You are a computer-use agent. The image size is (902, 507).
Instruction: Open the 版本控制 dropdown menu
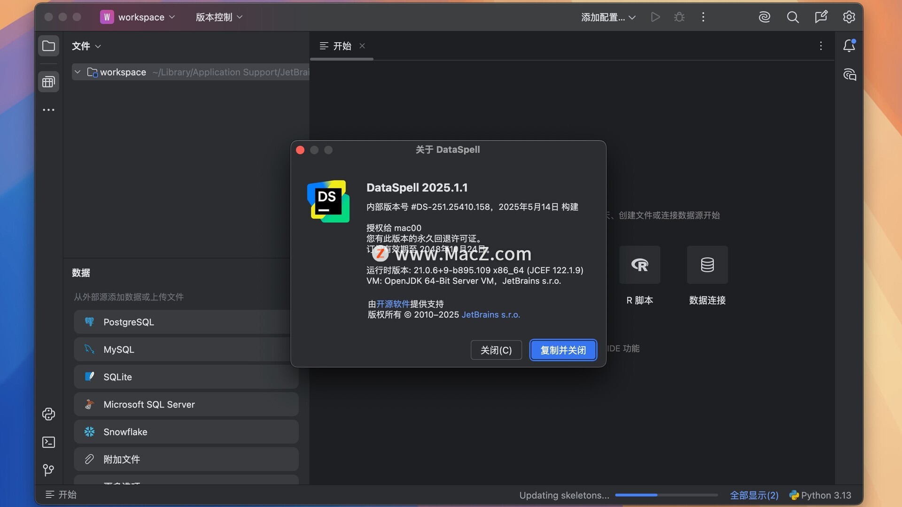pyautogui.click(x=219, y=17)
